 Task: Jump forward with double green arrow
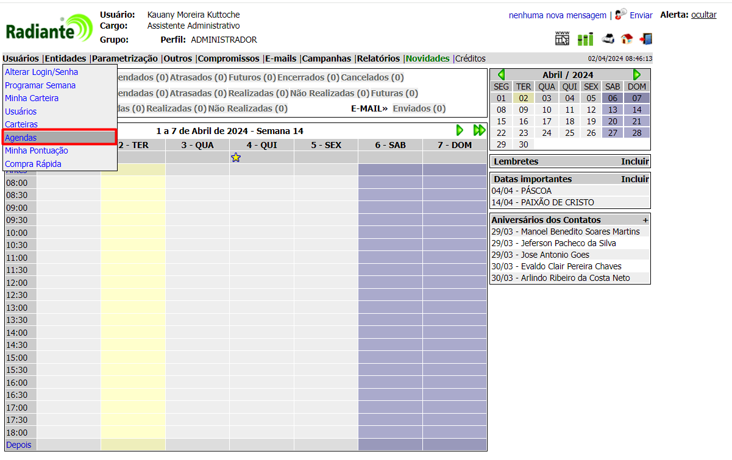(479, 130)
